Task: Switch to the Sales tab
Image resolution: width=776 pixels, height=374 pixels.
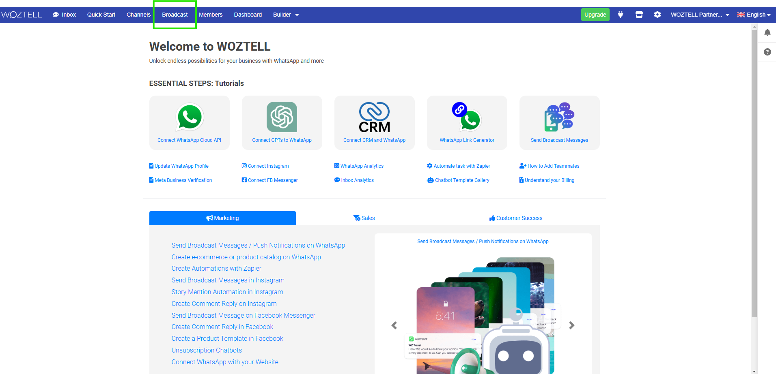Action: tap(364, 218)
